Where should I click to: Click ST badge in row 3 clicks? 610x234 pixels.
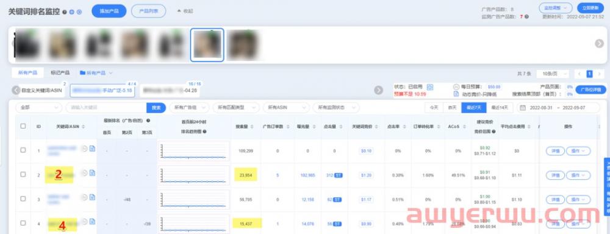tap(337, 200)
